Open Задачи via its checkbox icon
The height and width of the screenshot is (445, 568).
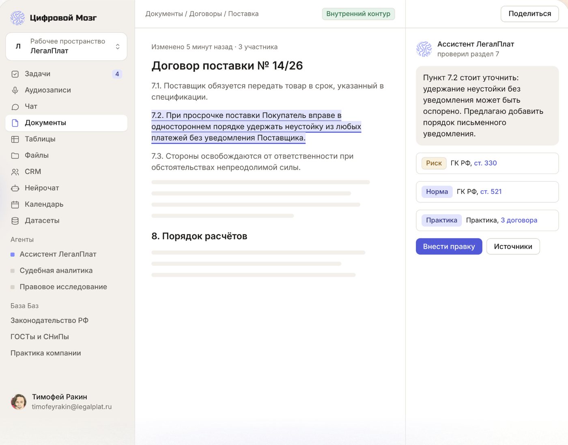point(15,74)
